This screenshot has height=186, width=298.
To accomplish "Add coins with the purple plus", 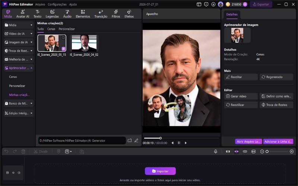I will pos(245,4).
